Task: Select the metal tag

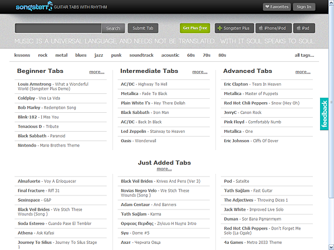Action: [x=61, y=55]
